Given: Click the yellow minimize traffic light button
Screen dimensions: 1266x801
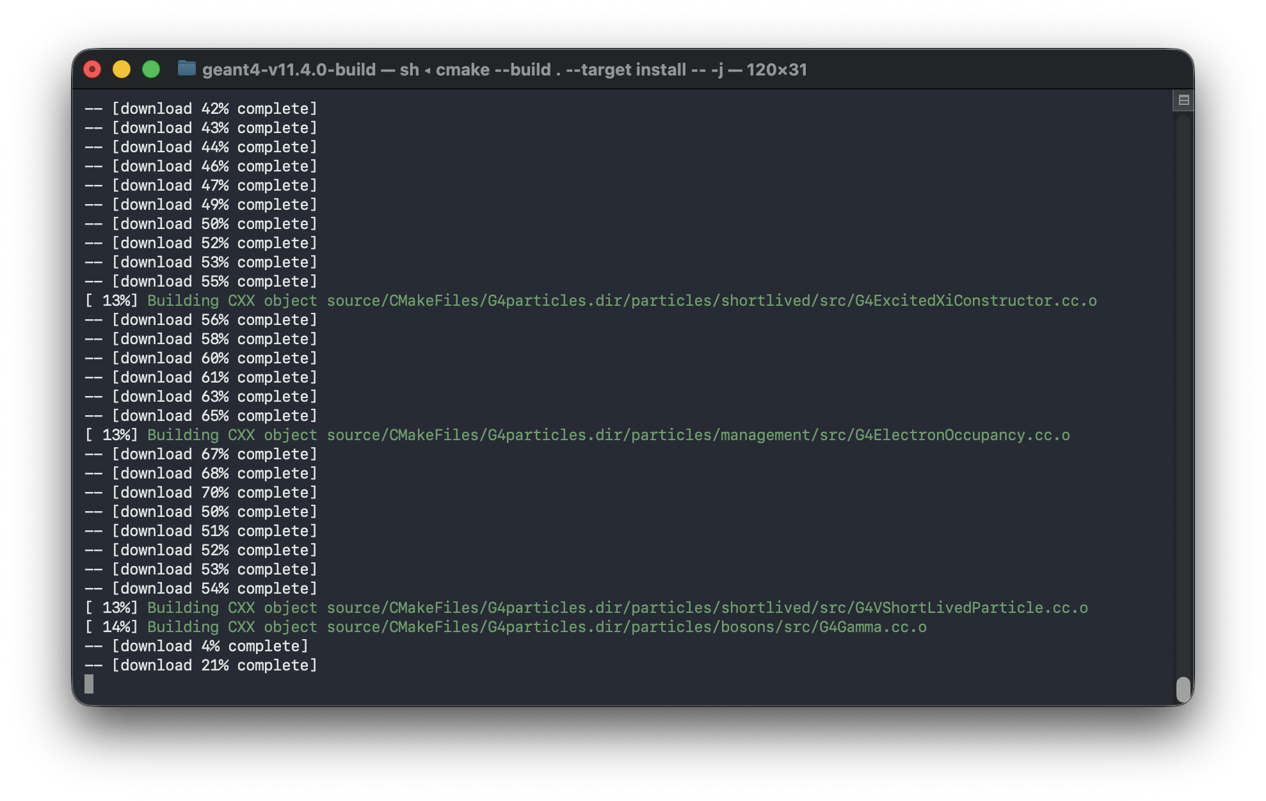Looking at the screenshot, I should (122, 68).
